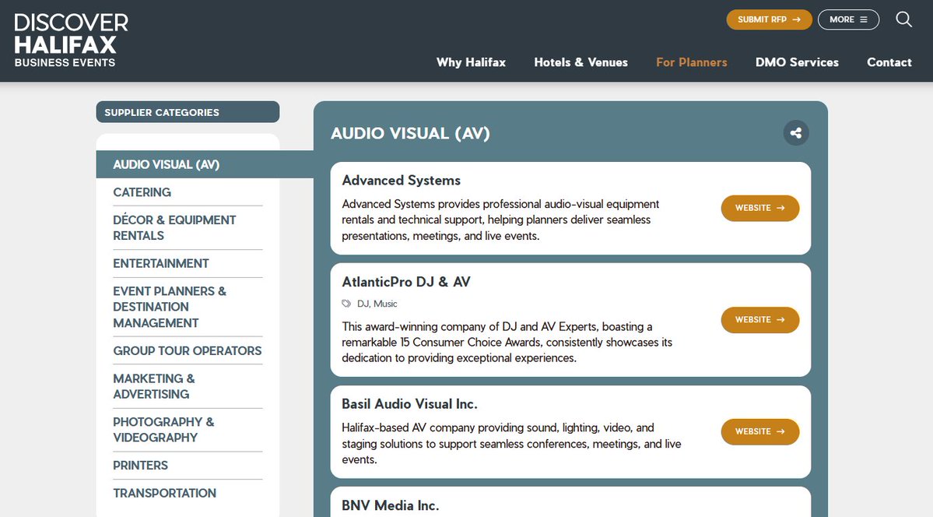Select Décor & Equipment Rentals category
Viewport: 933px width, 517px height.
(174, 227)
